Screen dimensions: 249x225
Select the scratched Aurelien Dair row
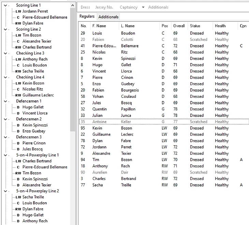click(x=164, y=172)
